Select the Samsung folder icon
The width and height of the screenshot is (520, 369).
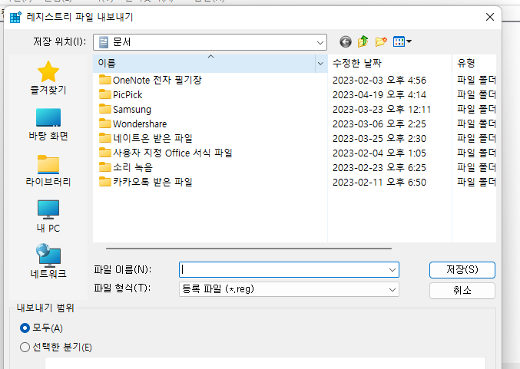click(105, 109)
